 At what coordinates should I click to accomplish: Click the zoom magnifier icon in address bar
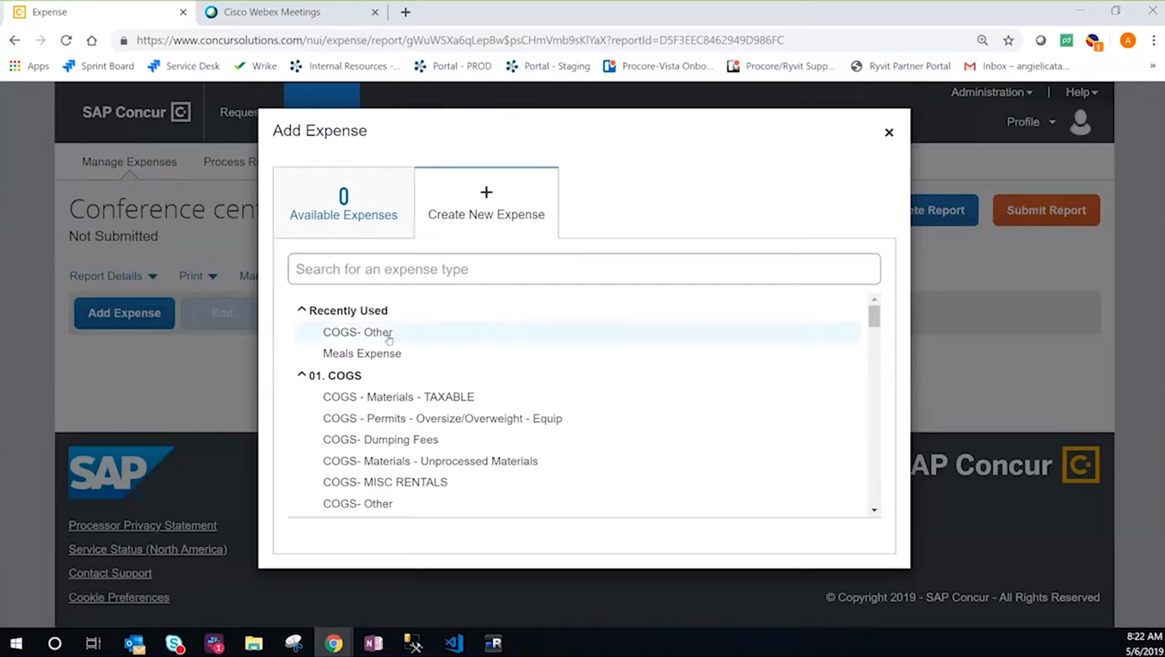(x=983, y=40)
